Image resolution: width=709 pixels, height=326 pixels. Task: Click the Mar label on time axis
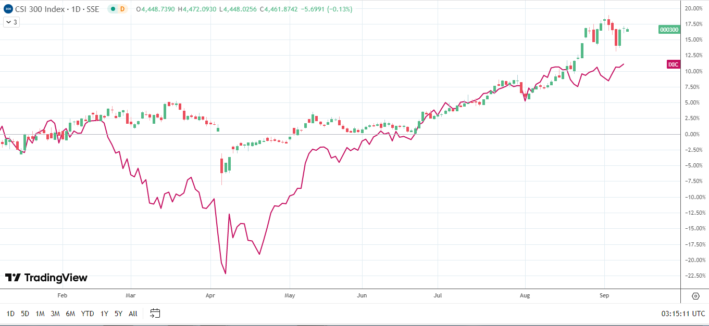coord(131,296)
